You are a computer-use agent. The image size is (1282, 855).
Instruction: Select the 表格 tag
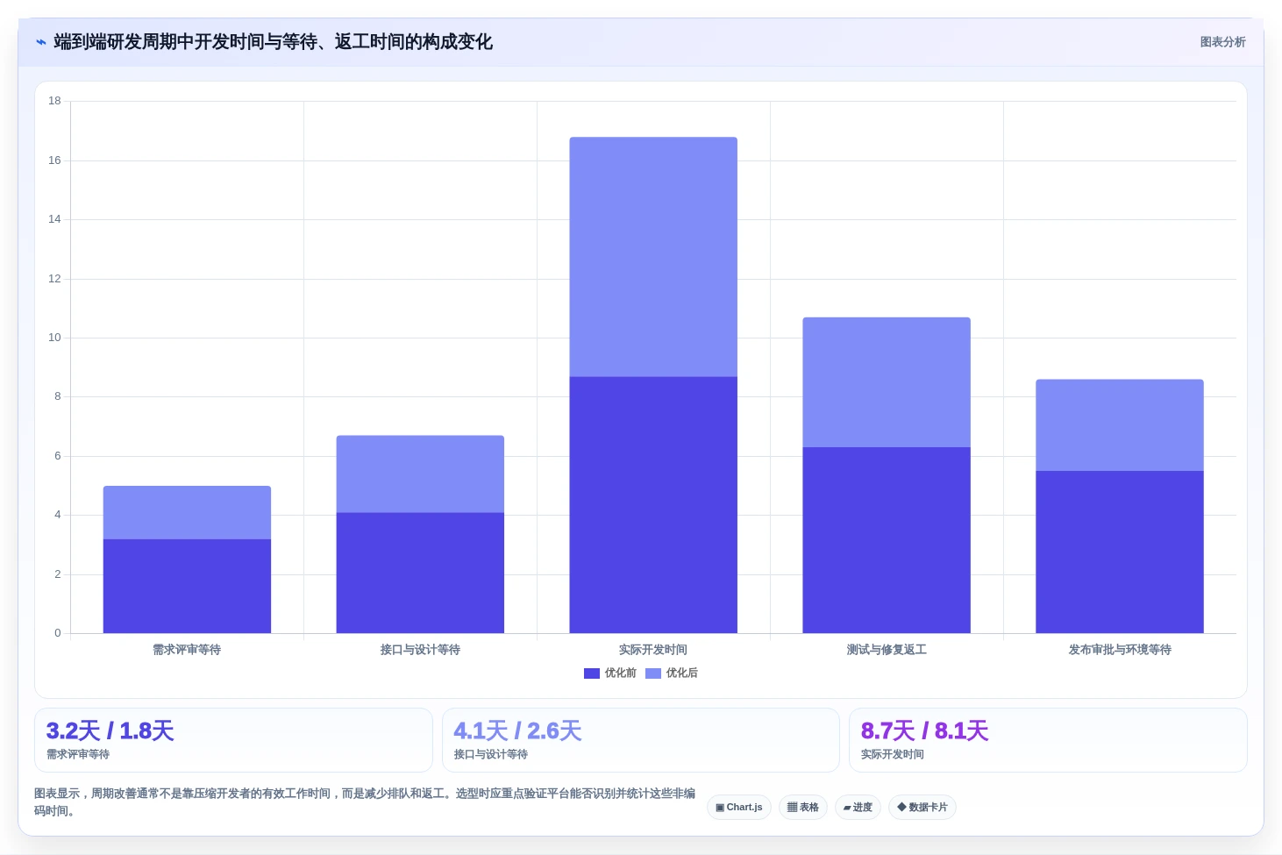(x=803, y=808)
